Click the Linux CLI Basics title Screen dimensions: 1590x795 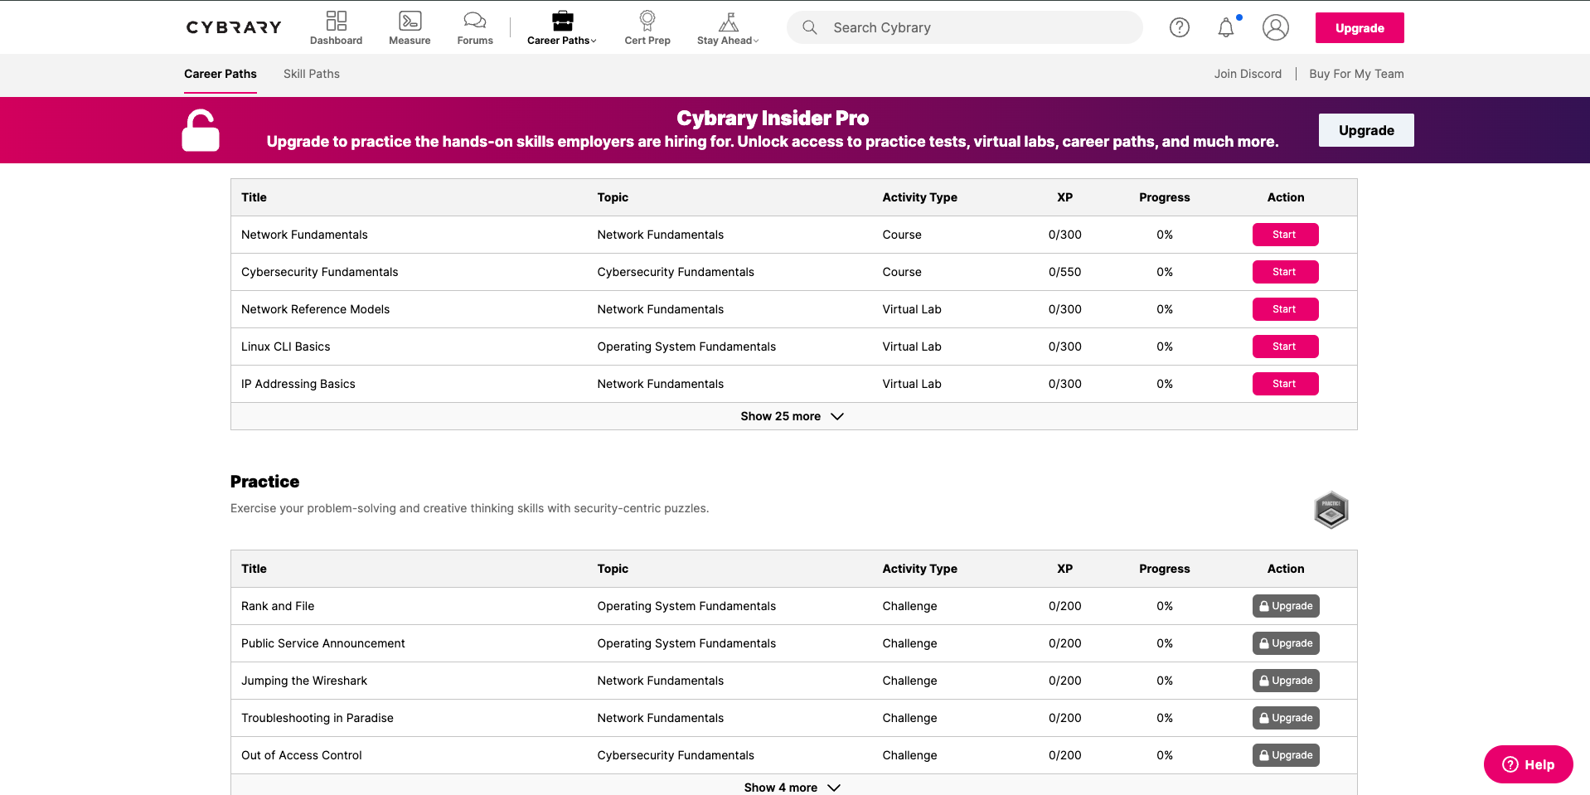[x=285, y=347]
